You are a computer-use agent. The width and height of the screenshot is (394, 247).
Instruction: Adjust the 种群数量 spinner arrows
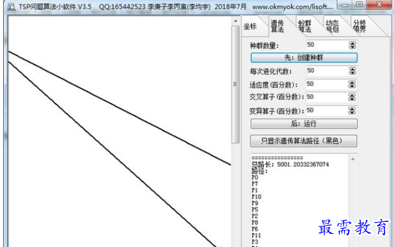[352, 45]
